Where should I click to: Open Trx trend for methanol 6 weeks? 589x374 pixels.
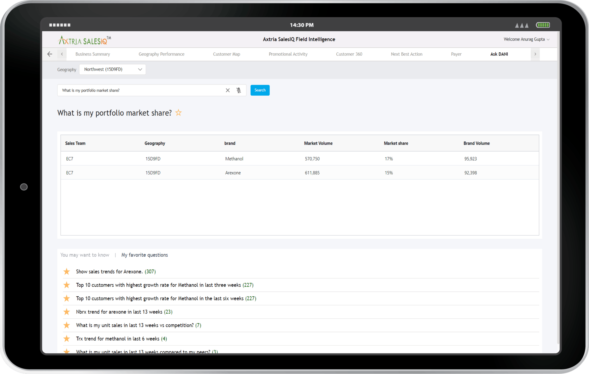[x=121, y=339]
